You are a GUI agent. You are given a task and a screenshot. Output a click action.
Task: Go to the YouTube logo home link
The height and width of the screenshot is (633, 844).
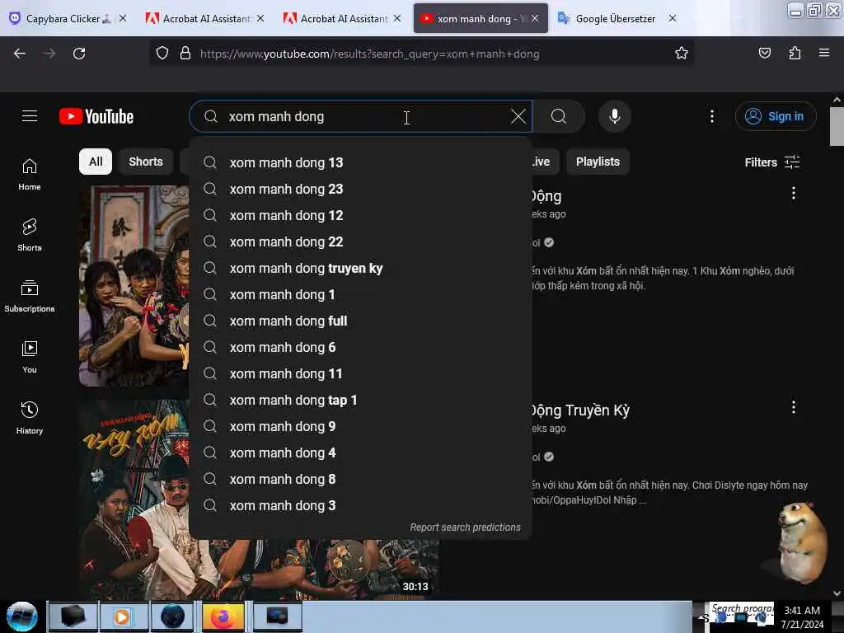click(x=96, y=116)
